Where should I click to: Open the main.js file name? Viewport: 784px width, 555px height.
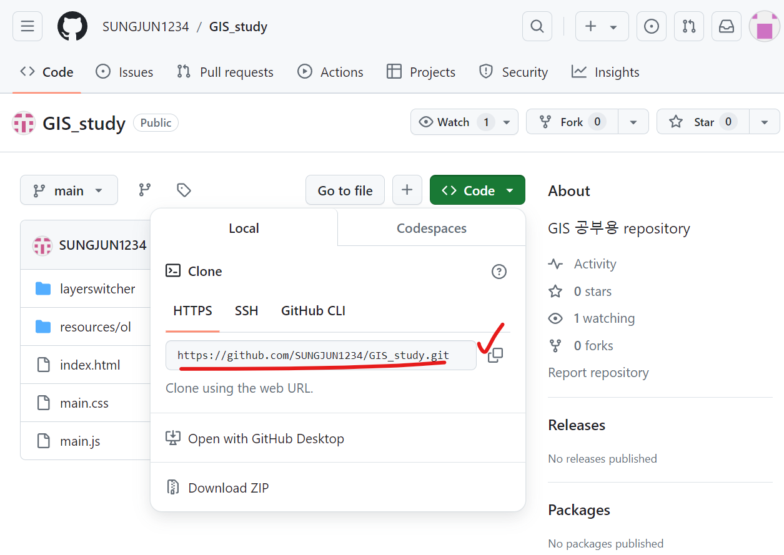80,441
